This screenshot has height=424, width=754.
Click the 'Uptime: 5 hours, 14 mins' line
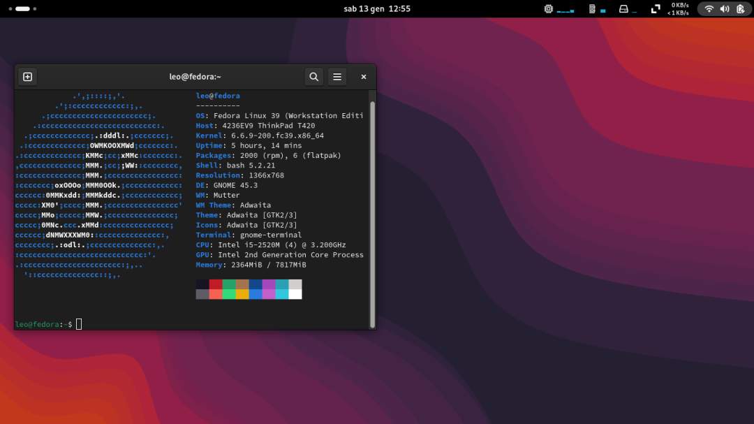249,145
